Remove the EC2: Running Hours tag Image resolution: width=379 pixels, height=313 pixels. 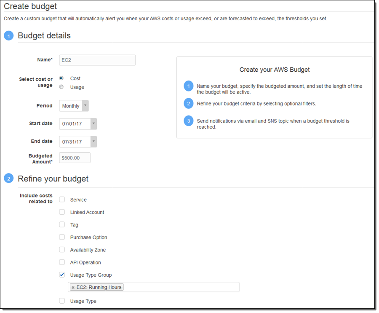point(73,287)
